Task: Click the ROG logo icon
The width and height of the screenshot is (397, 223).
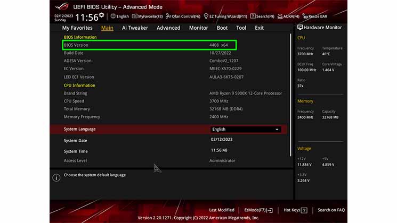Action: click(62, 6)
